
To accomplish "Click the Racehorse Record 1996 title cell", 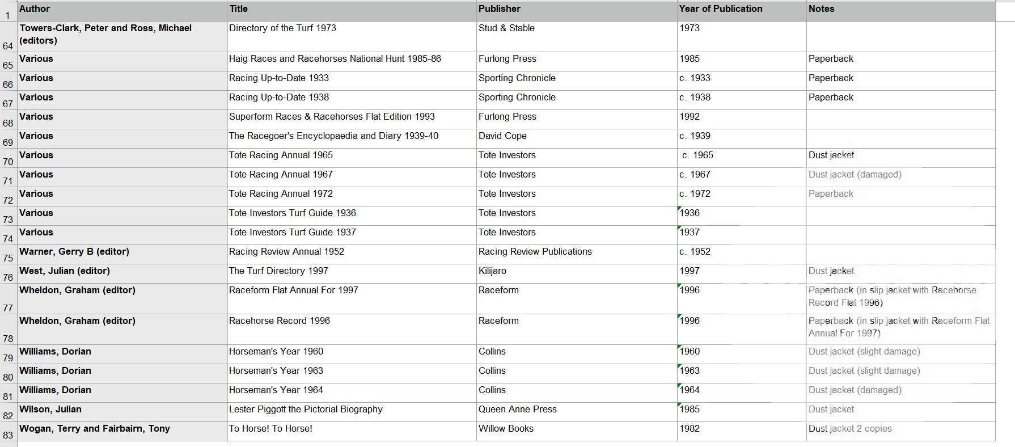I will click(352, 330).
